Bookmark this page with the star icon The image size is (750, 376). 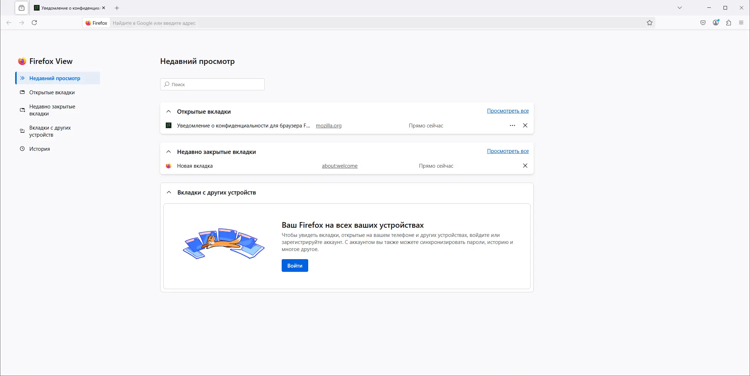pos(649,23)
